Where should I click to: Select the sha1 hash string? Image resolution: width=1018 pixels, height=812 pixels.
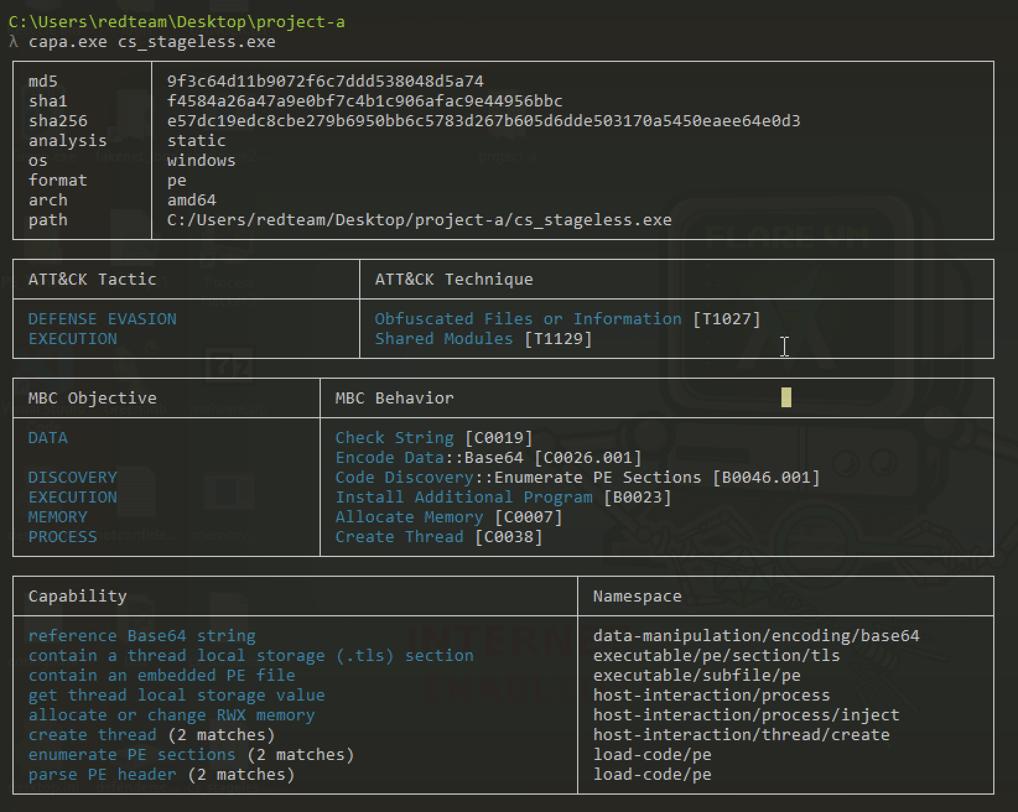[x=365, y=101]
